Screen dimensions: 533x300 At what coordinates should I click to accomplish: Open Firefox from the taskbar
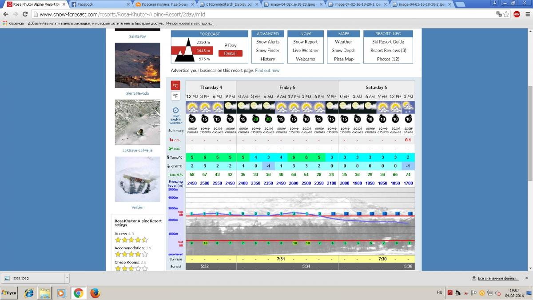95,293
